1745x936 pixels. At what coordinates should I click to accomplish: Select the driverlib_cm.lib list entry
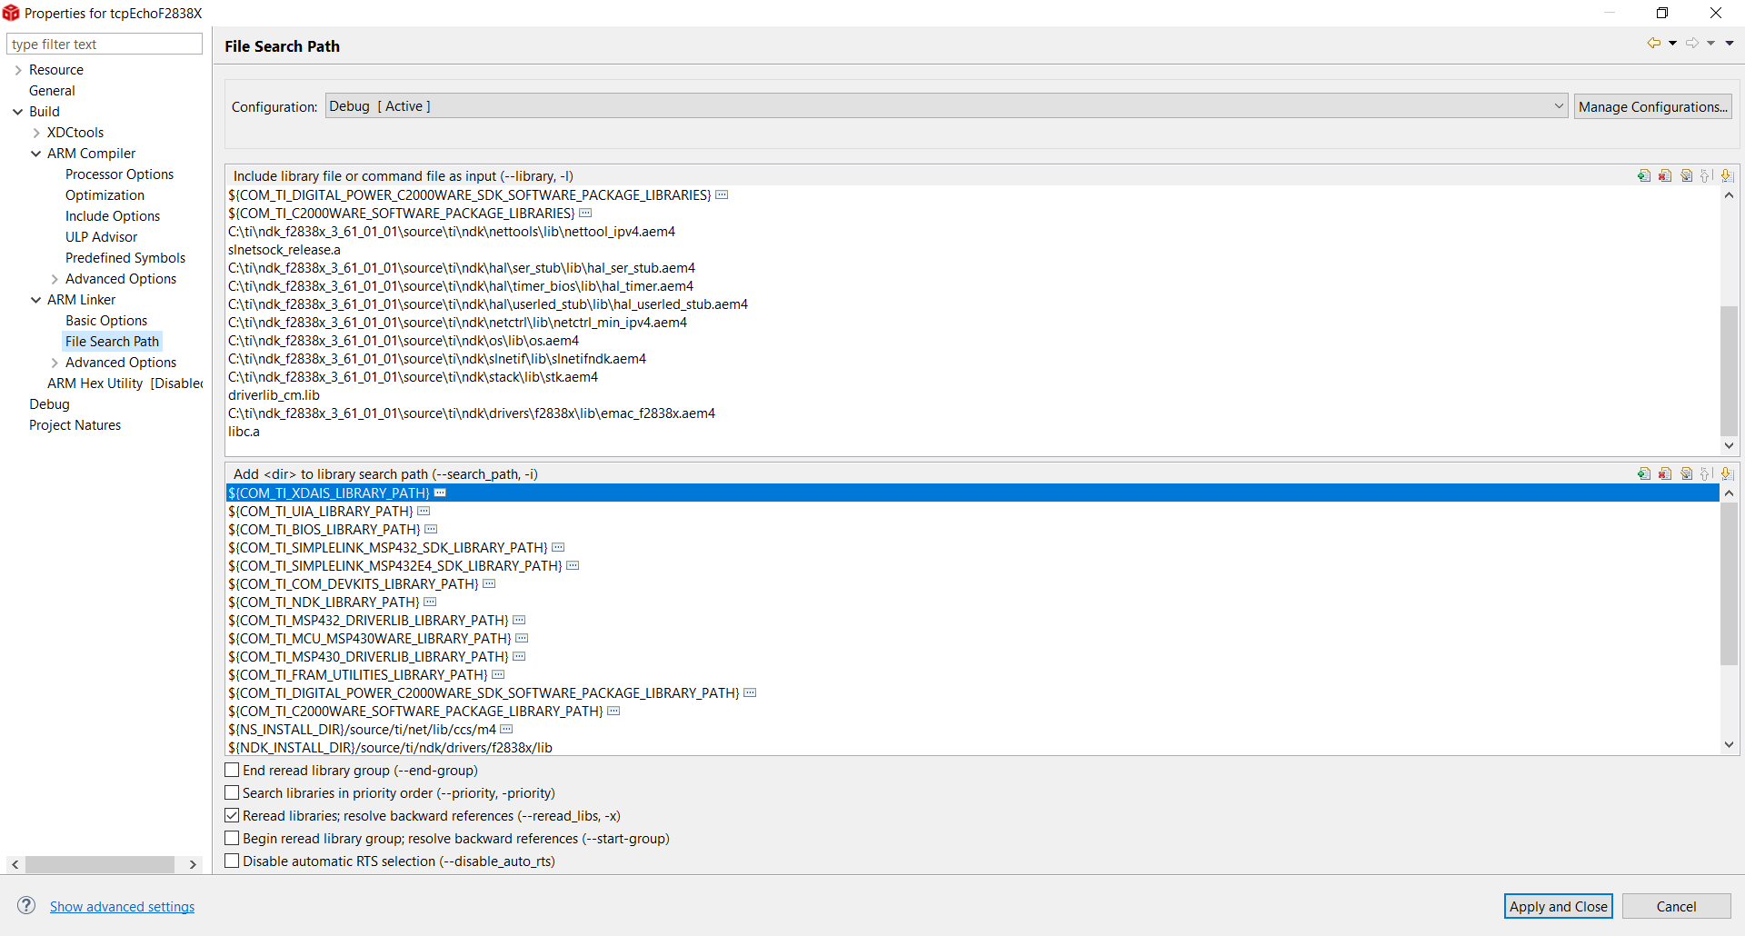coord(274,395)
